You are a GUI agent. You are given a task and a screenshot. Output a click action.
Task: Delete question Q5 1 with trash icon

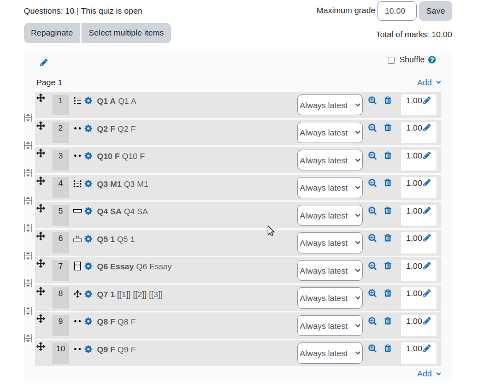click(x=388, y=239)
